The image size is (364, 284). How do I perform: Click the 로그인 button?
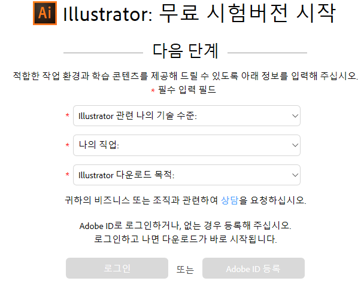pos(117,268)
